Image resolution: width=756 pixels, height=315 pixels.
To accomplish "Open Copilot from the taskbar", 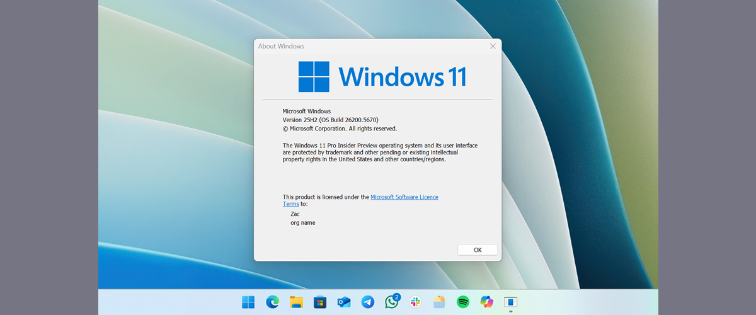I will pos(487,302).
